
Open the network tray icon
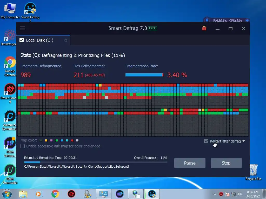[234, 194]
